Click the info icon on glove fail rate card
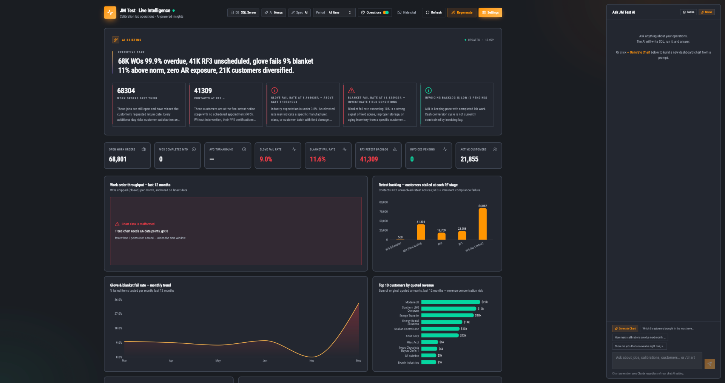725x383 pixels. [x=275, y=91]
